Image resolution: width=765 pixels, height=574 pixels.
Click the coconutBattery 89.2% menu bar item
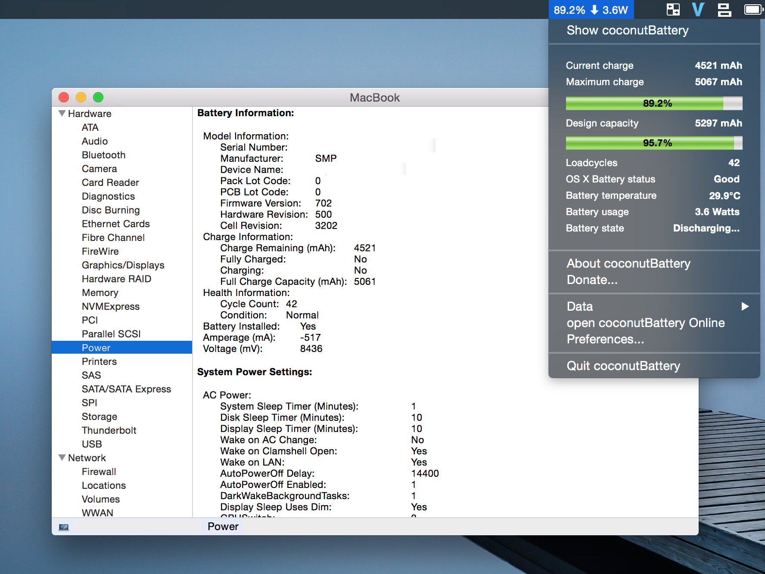point(591,9)
